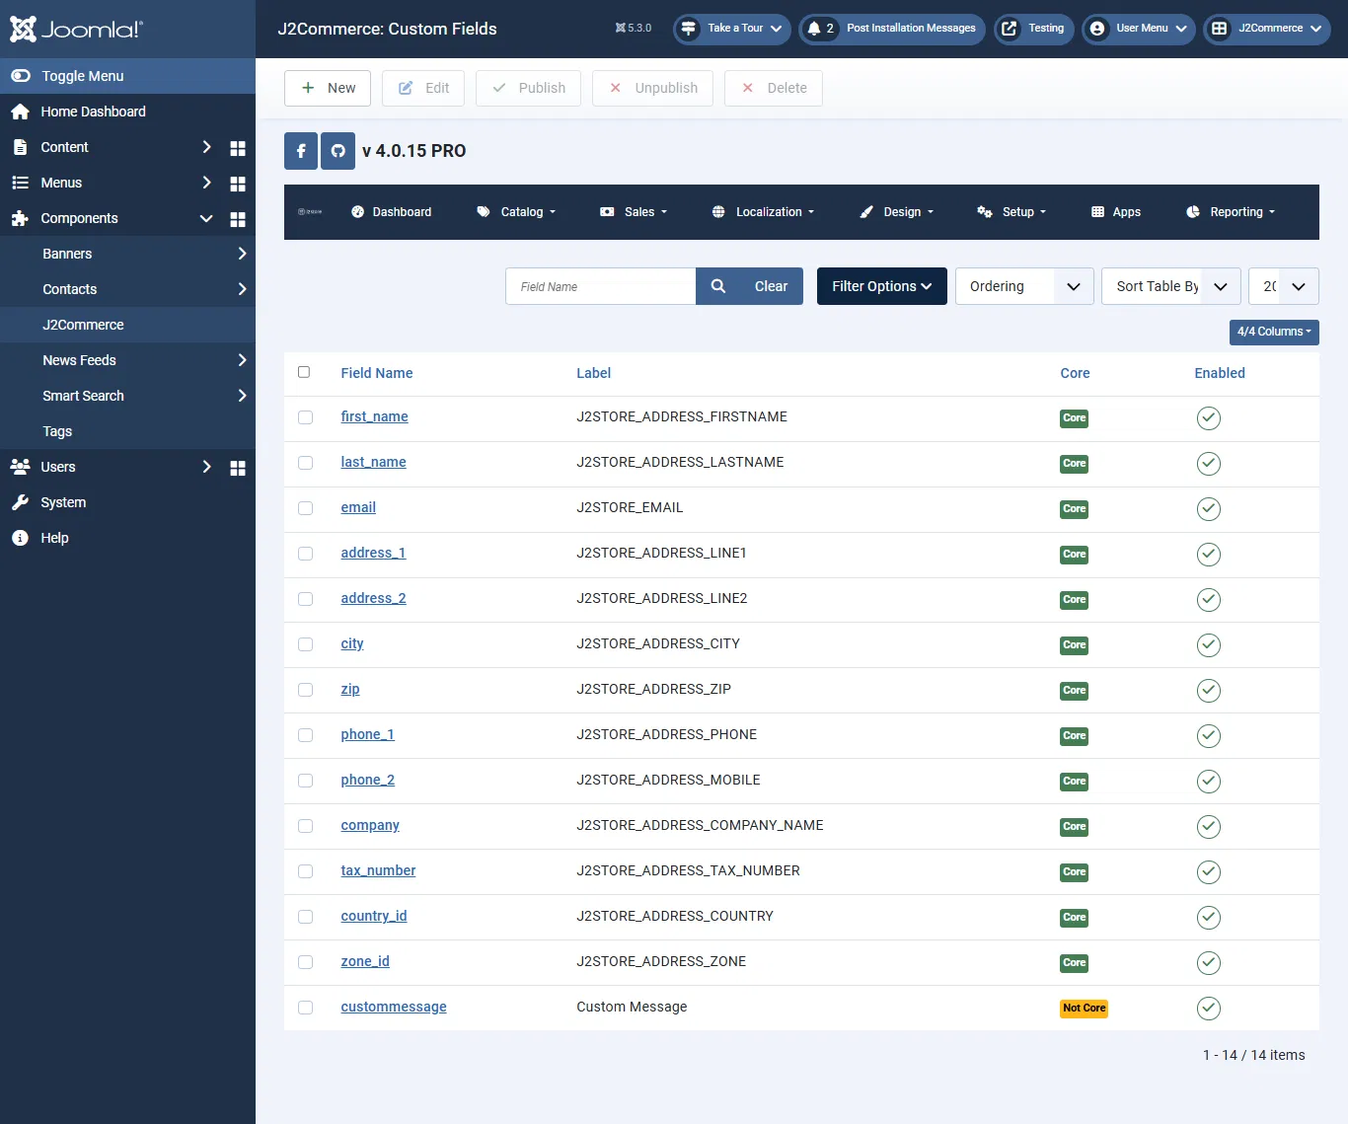1348x1124 pixels.
Task: Select the address_2 row checkbox
Action: coord(306,599)
